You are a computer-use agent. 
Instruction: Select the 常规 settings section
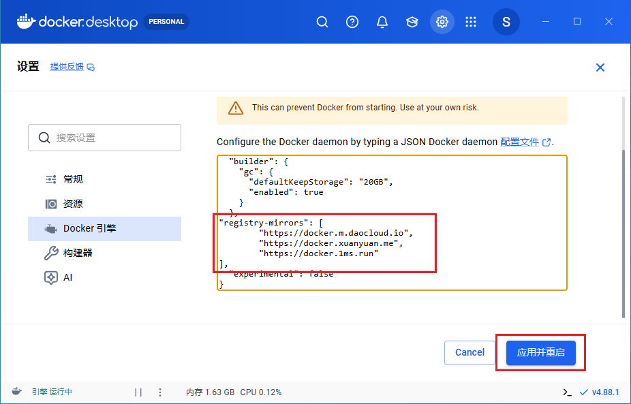click(105, 179)
